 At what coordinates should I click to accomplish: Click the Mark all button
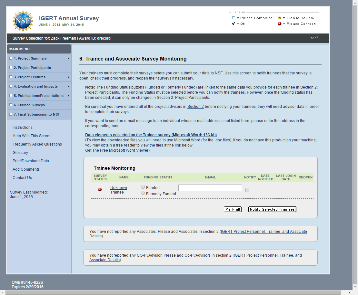point(233,209)
